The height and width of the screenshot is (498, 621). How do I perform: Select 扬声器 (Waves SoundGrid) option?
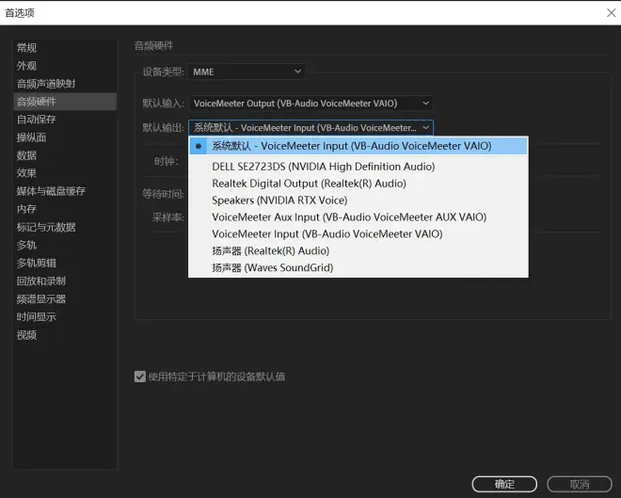[273, 267]
